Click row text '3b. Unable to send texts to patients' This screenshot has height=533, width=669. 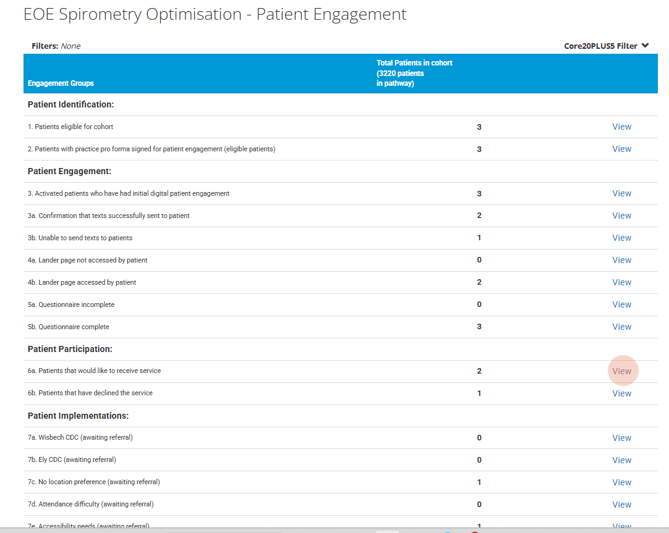point(80,238)
